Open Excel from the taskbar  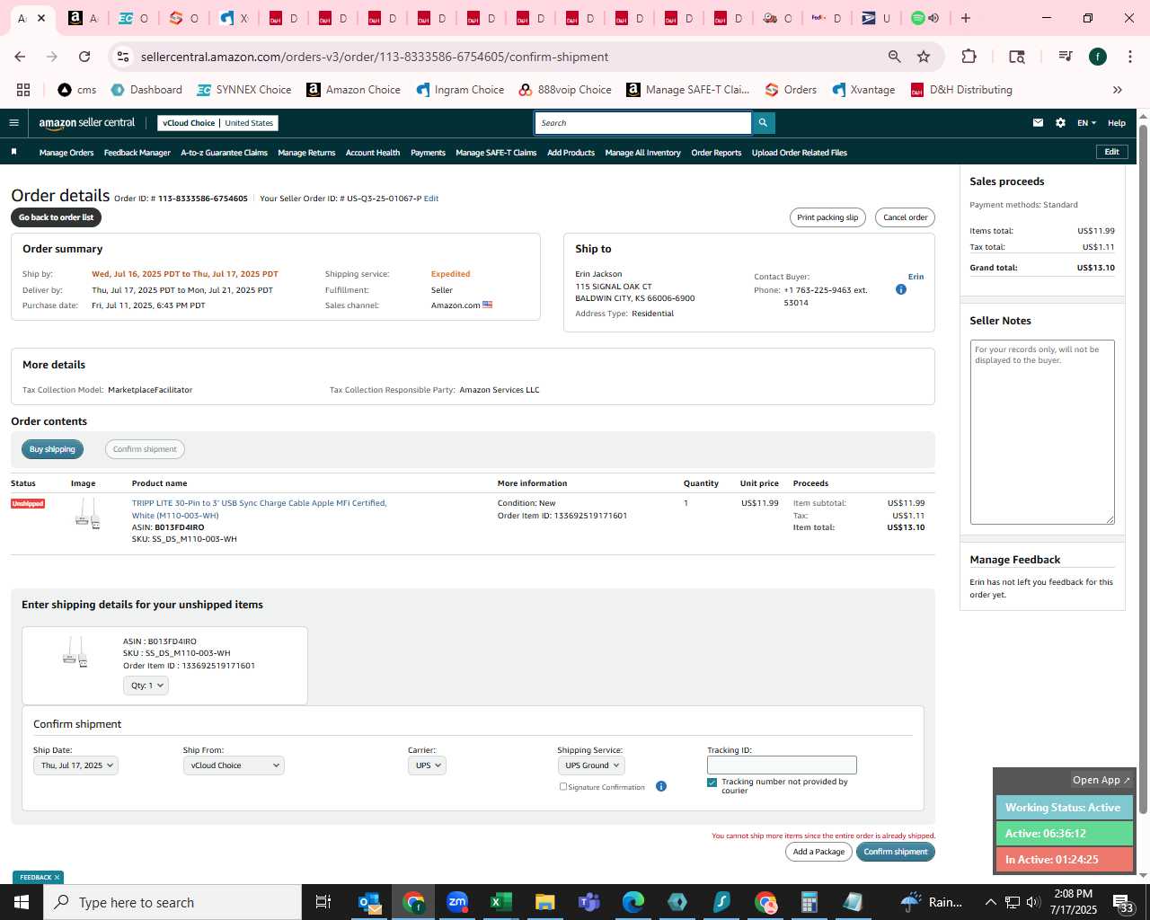[501, 902]
